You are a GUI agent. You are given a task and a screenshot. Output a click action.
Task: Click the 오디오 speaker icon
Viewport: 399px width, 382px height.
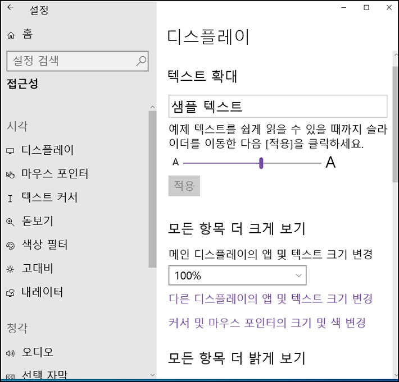(10, 353)
